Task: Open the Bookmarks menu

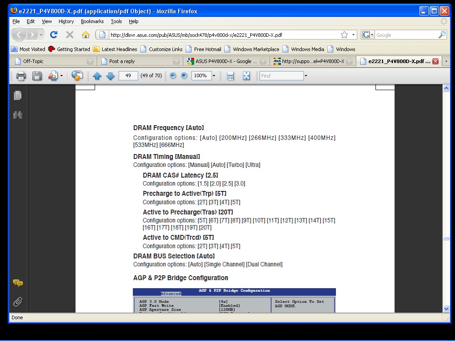Action: click(x=92, y=21)
